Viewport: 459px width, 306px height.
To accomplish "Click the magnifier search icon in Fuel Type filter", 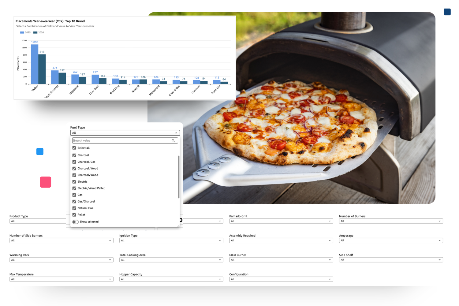I will pyautogui.click(x=173, y=140).
